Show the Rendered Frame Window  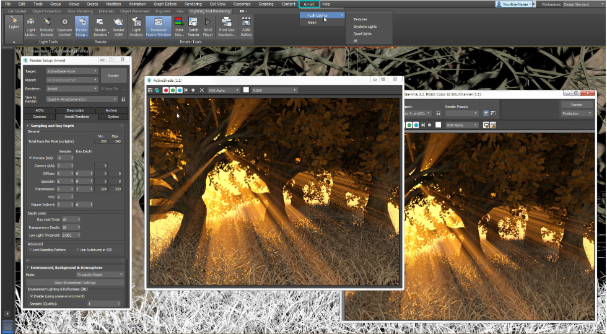[159, 27]
